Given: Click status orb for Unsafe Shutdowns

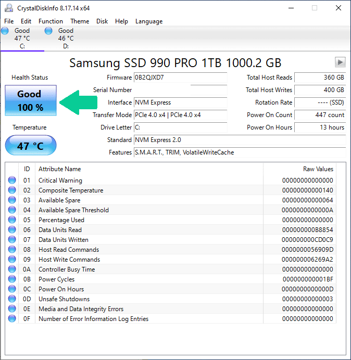Looking at the screenshot, I should [x=12, y=299].
